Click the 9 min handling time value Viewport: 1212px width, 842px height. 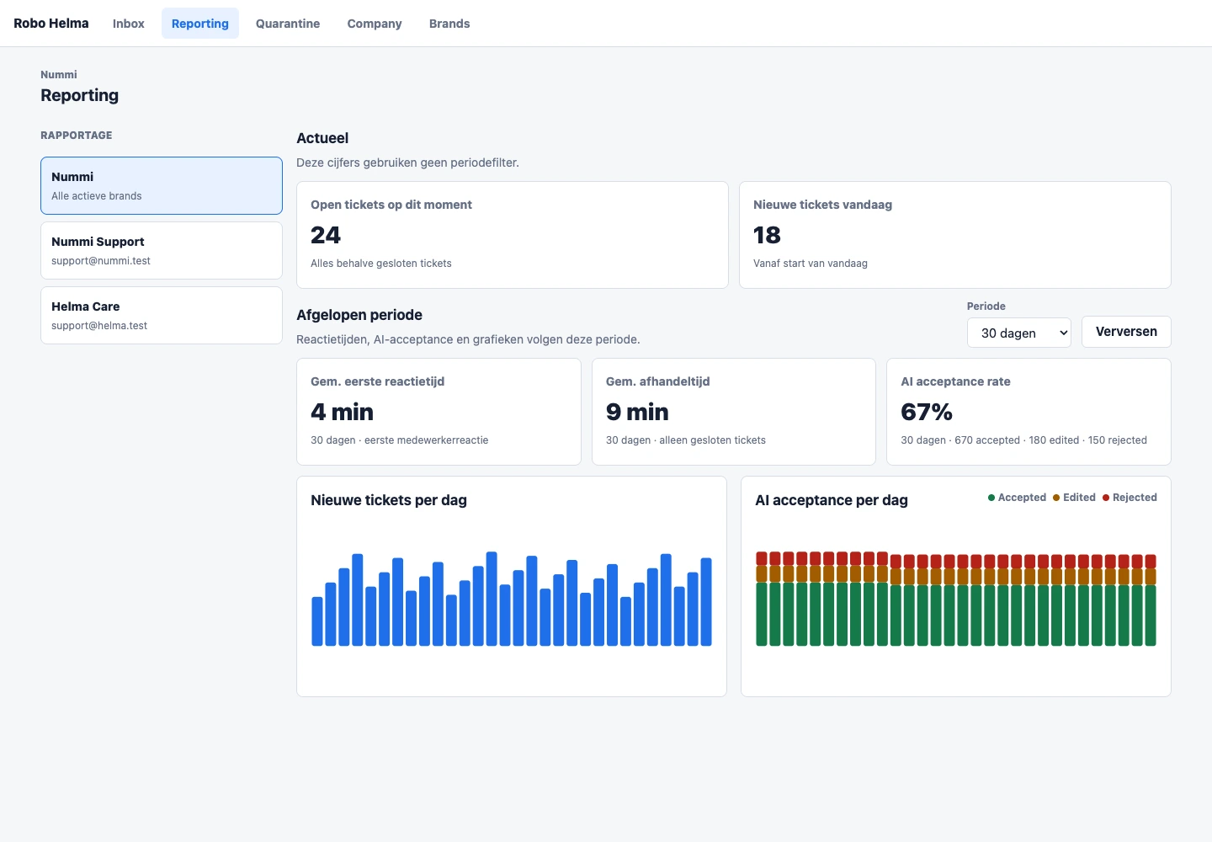637,412
